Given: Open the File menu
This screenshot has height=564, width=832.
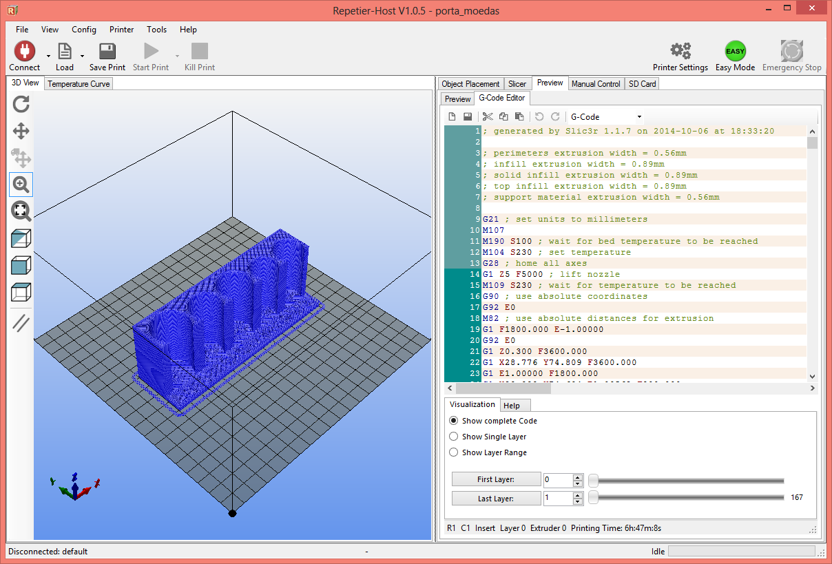Looking at the screenshot, I should pos(22,30).
